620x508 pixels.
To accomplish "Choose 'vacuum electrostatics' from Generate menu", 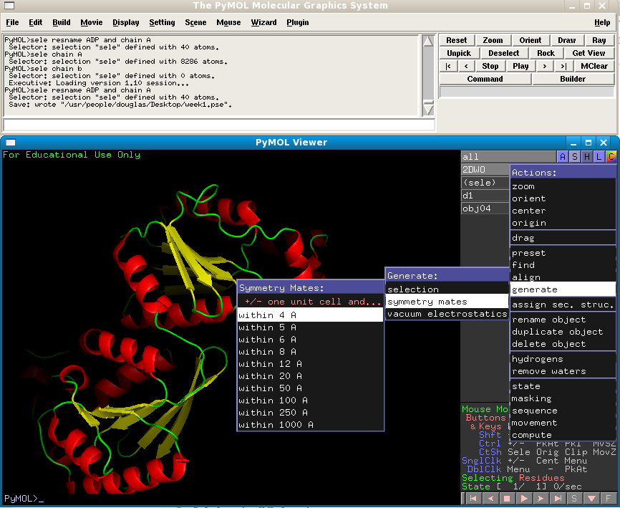I will [447, 314].
